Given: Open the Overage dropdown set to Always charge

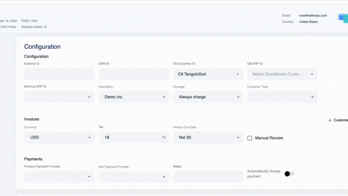Looking at the screenshot, I should [x=208, y=97].
